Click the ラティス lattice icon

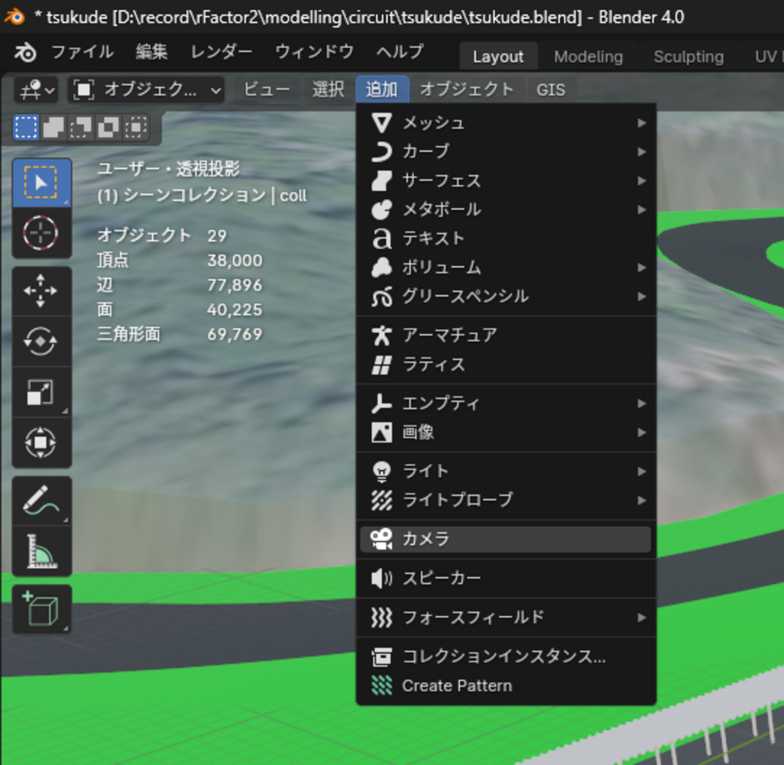382,365
